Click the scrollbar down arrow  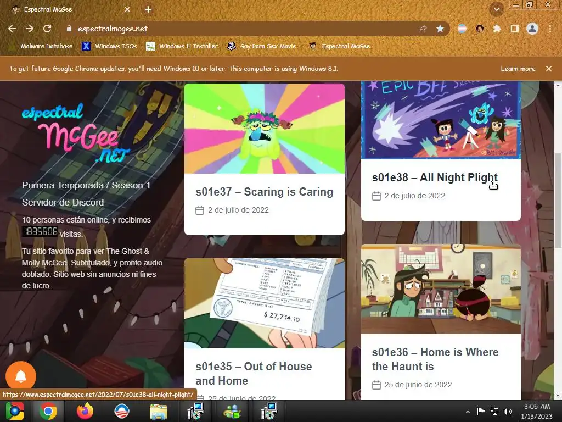coord(558,396)
